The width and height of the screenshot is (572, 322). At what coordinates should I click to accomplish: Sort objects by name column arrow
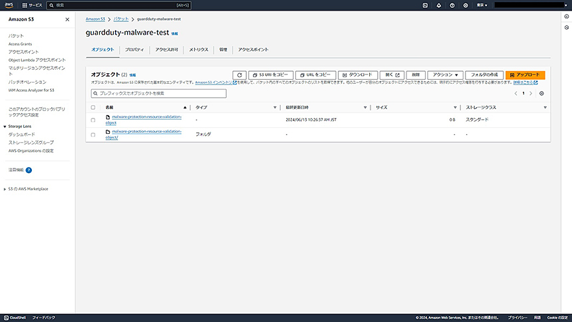pyautogui.click(x=185, y=107)
